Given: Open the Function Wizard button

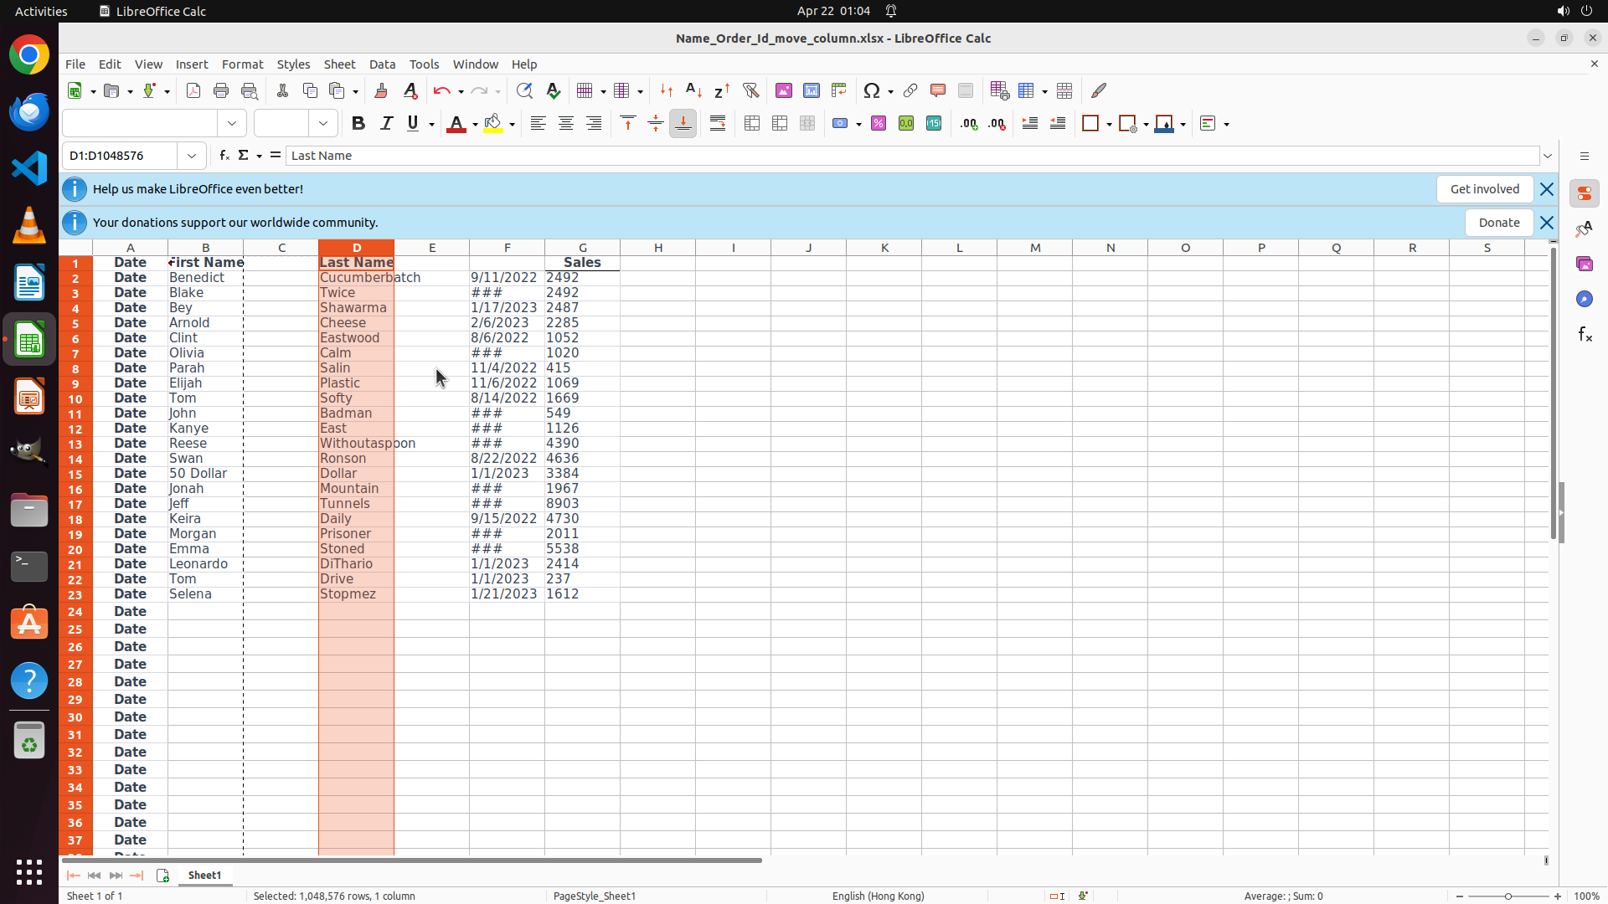Looking at the screenshot, I should tap(224, 156).
